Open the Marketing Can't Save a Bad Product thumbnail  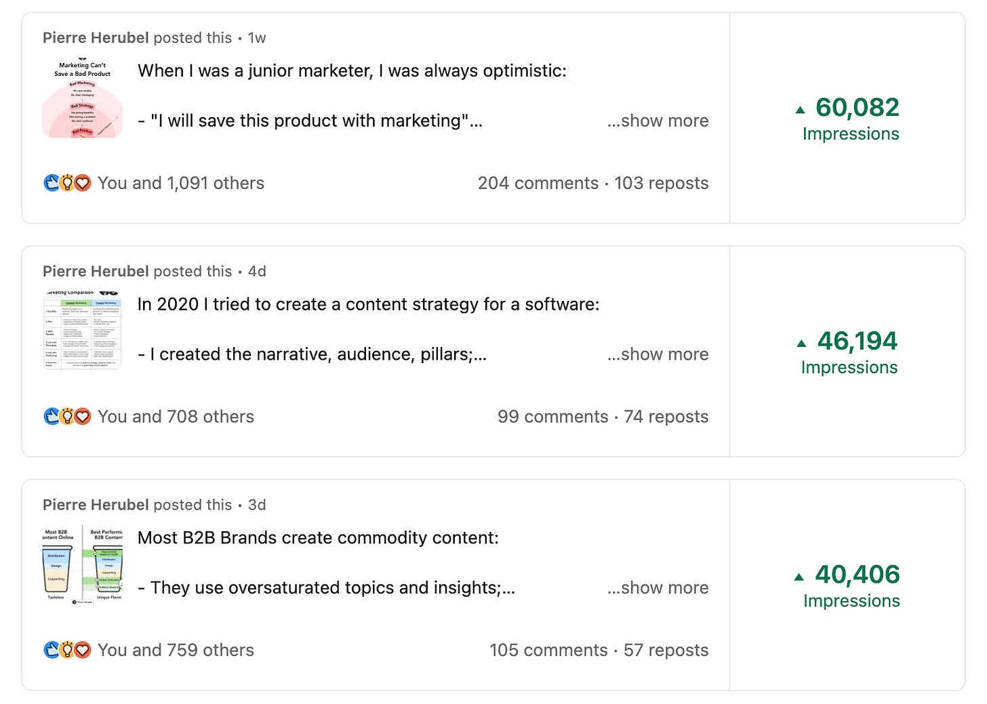point(83,98)
